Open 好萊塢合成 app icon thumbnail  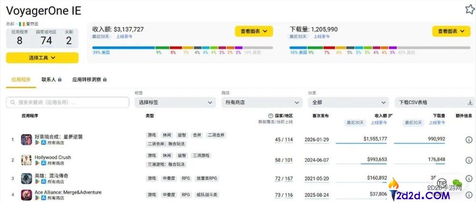click(26, 140)
